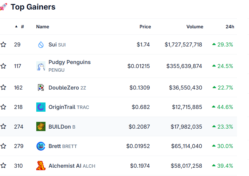Open the DoubleZero coin icon
The width and height of the screenshot is (249, 176).
pyautogui.click(x=41, y=88)
